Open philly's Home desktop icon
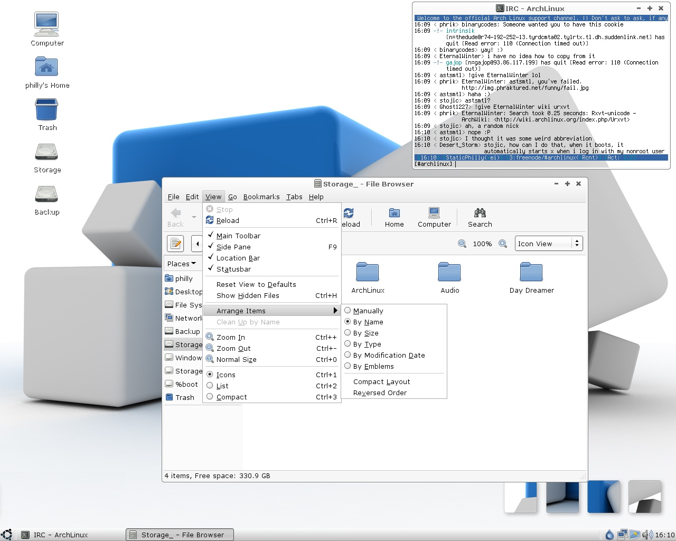 click(47, 72)
